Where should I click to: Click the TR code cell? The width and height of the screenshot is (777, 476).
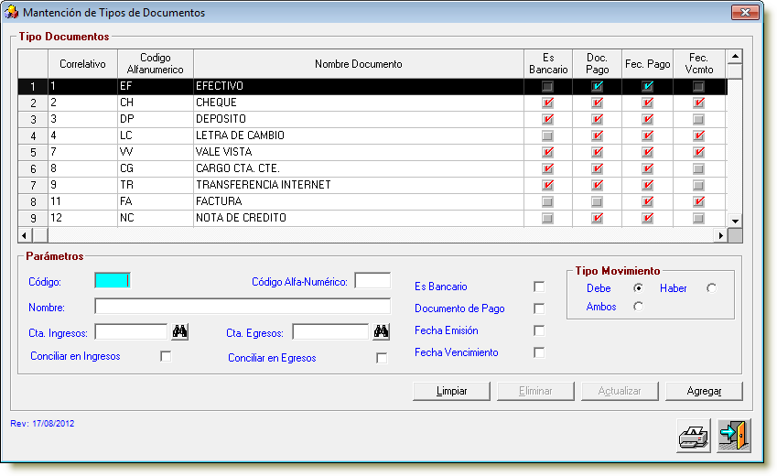[155, 185]
